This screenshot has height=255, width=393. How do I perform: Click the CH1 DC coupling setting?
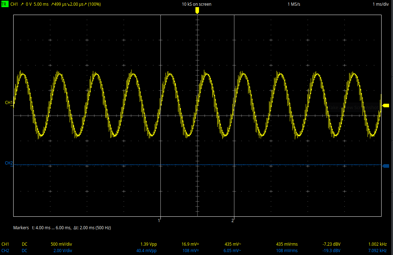(x=25, y=244)
